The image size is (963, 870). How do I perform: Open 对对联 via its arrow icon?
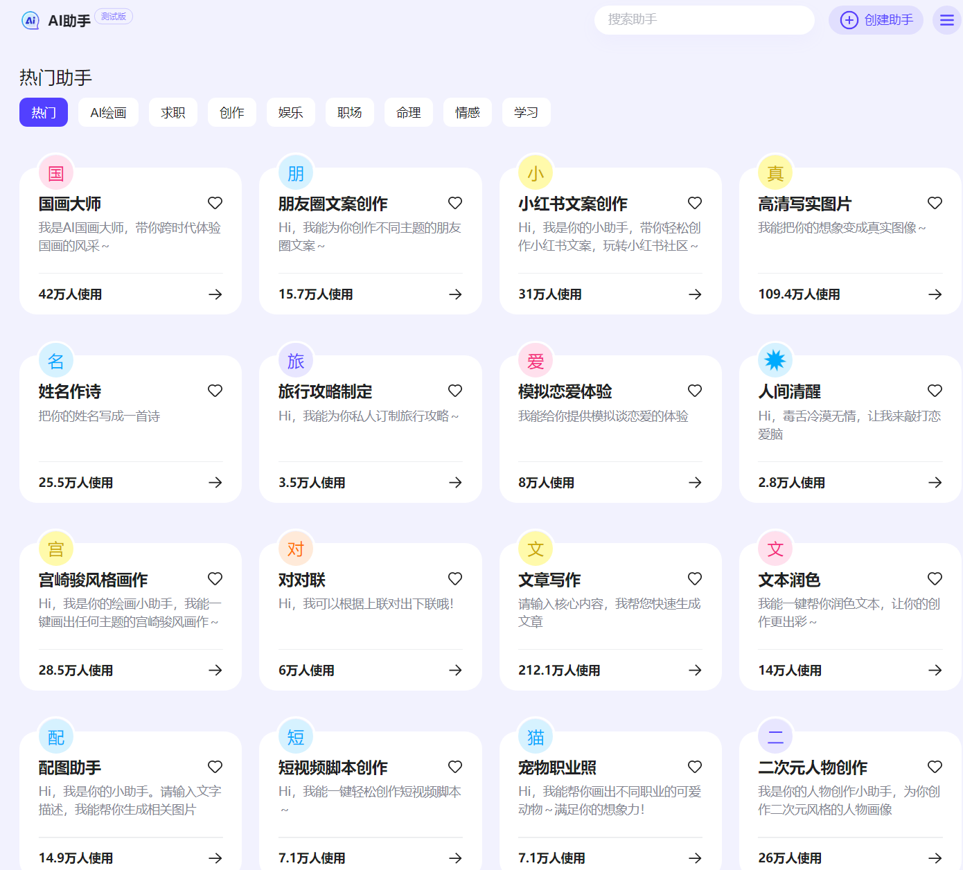point(455,671)
